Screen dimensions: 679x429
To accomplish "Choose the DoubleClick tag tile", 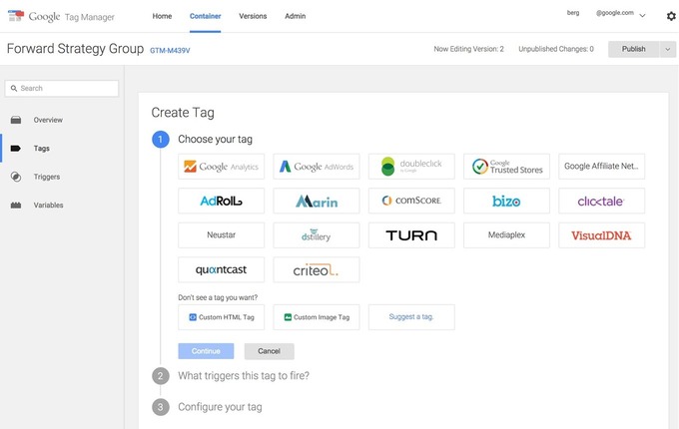I will tap(411, 167).
